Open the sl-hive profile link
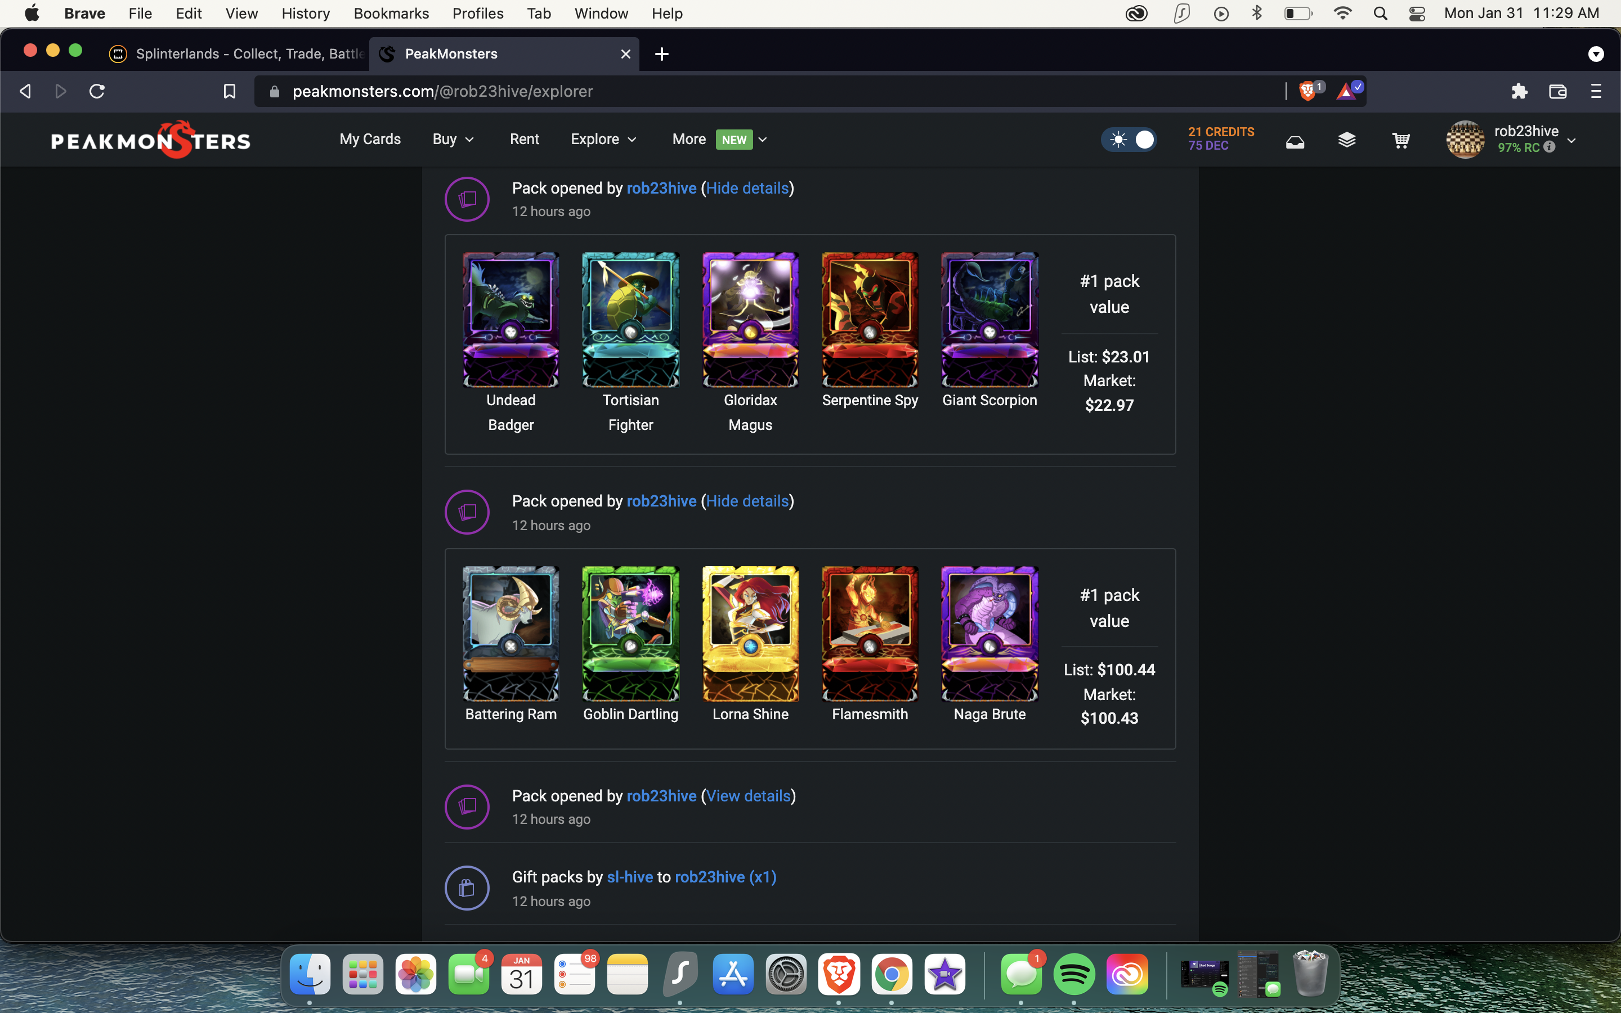 630,877
